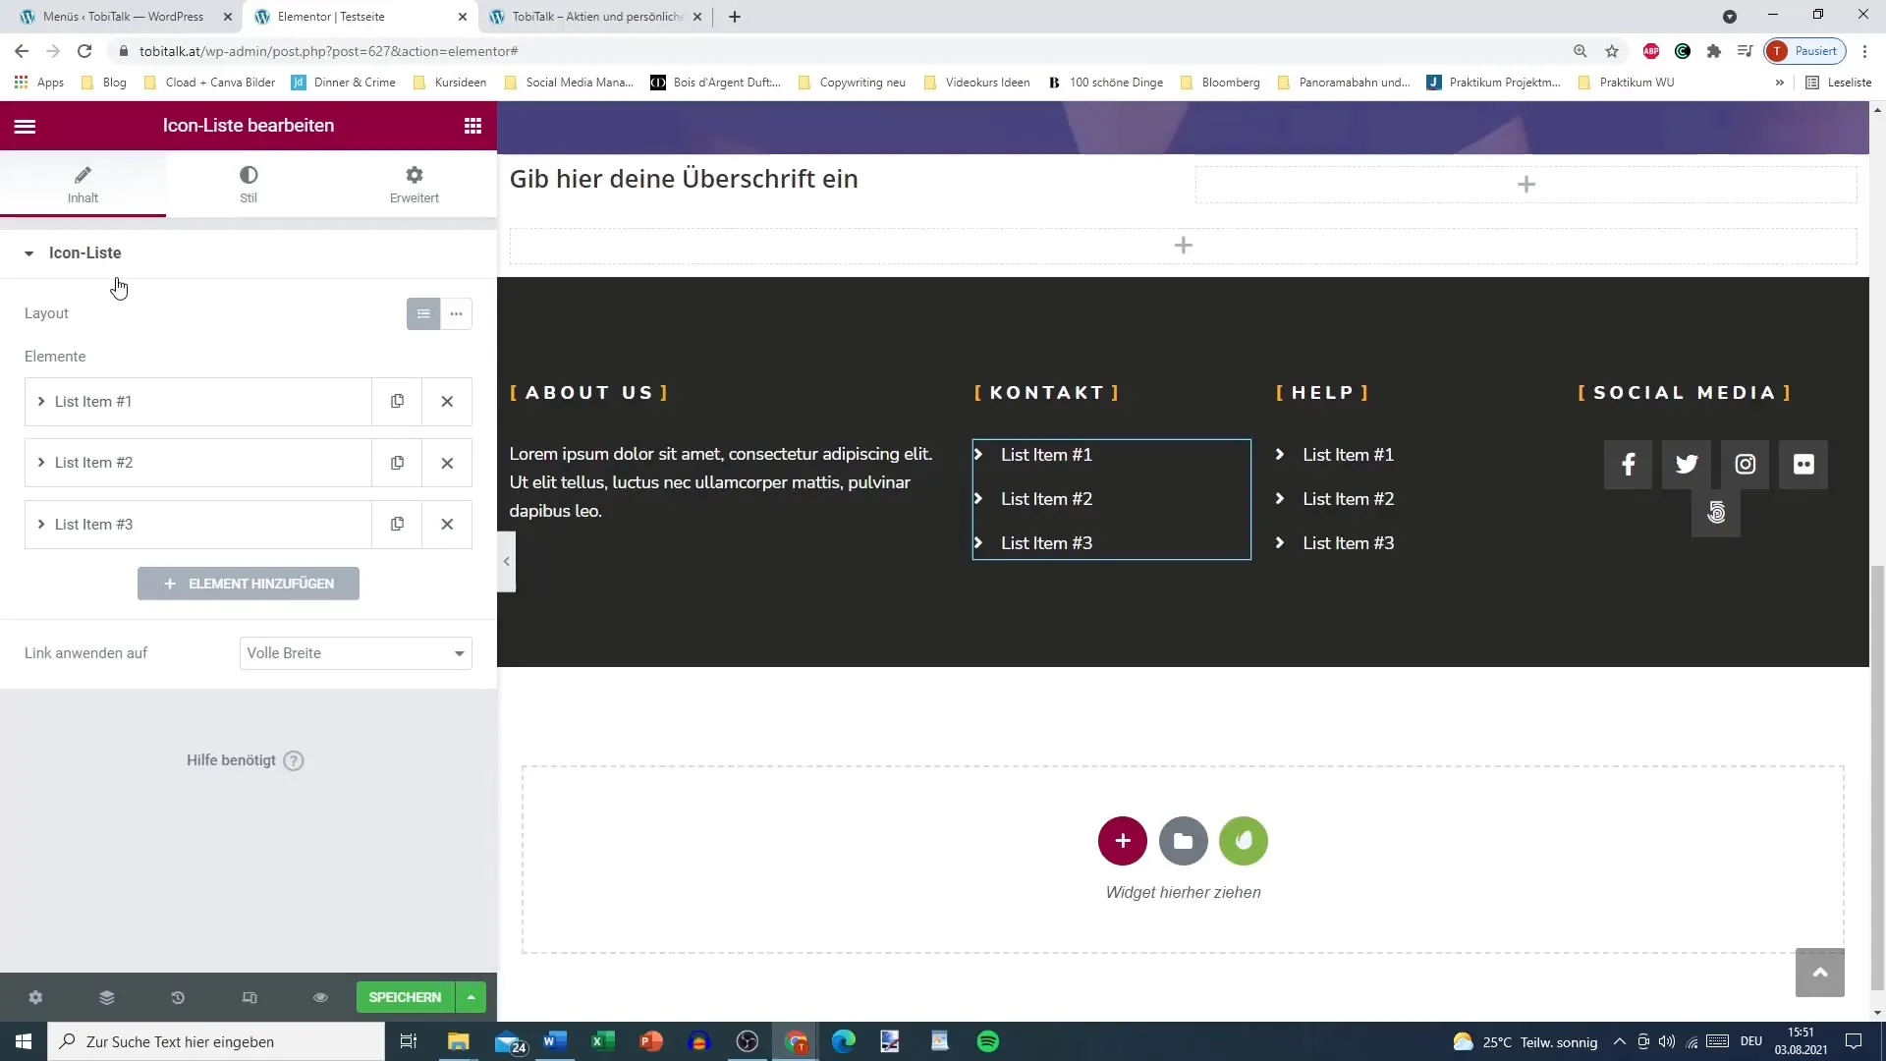The height and width of the screenshot is (1061, 1886).
Task: Click the green leaf Envato kit button
Action: click(x=1244, y=841)
